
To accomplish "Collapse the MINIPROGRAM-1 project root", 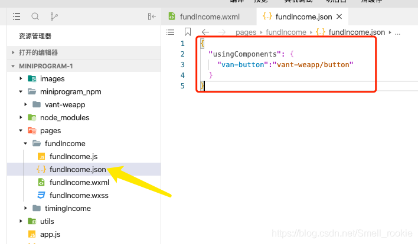I will pos(14,65).
